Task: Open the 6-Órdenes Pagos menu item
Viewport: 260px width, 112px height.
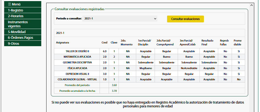Action: [23, 37]
